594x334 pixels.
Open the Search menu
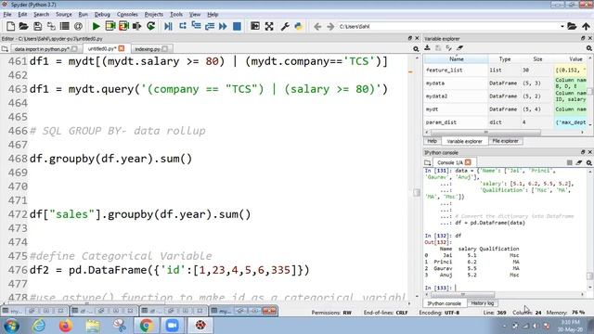point(41,15)
